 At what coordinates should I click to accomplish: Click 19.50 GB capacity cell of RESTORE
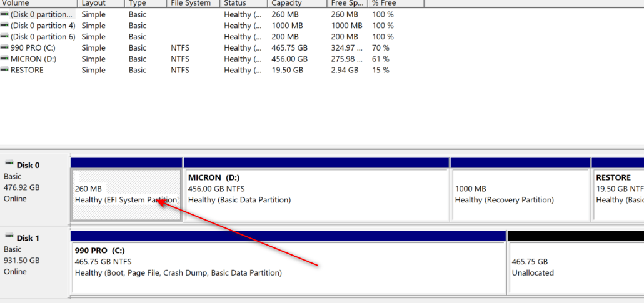coord(287,70)
